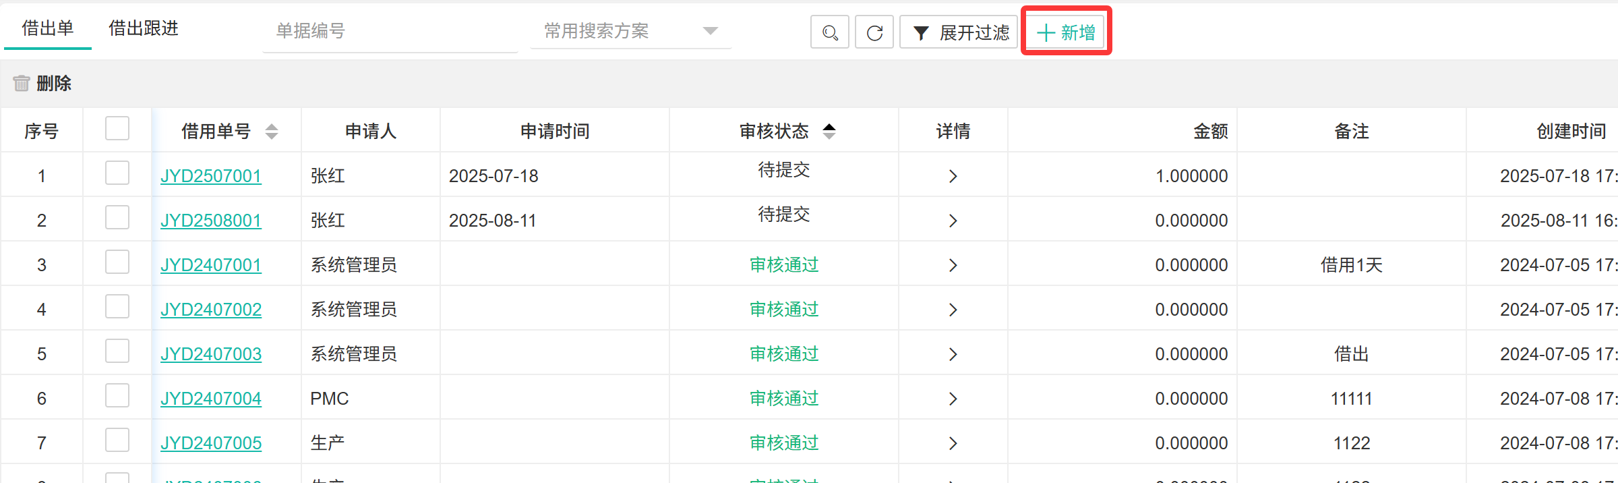This screenshot has height=483, width=1618.
Task: Switch to the 借出跟进 tab
Action: click(144, 28)
